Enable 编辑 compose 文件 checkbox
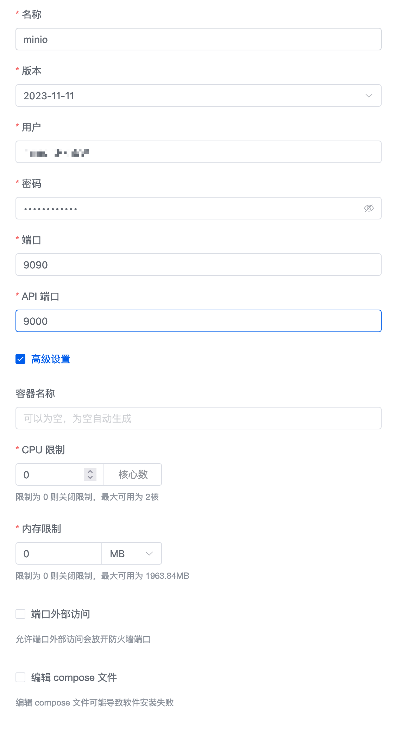 20,677
